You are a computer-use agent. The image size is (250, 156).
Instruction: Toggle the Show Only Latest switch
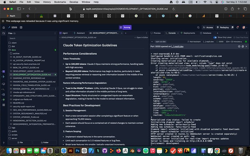tap(215, 37)
